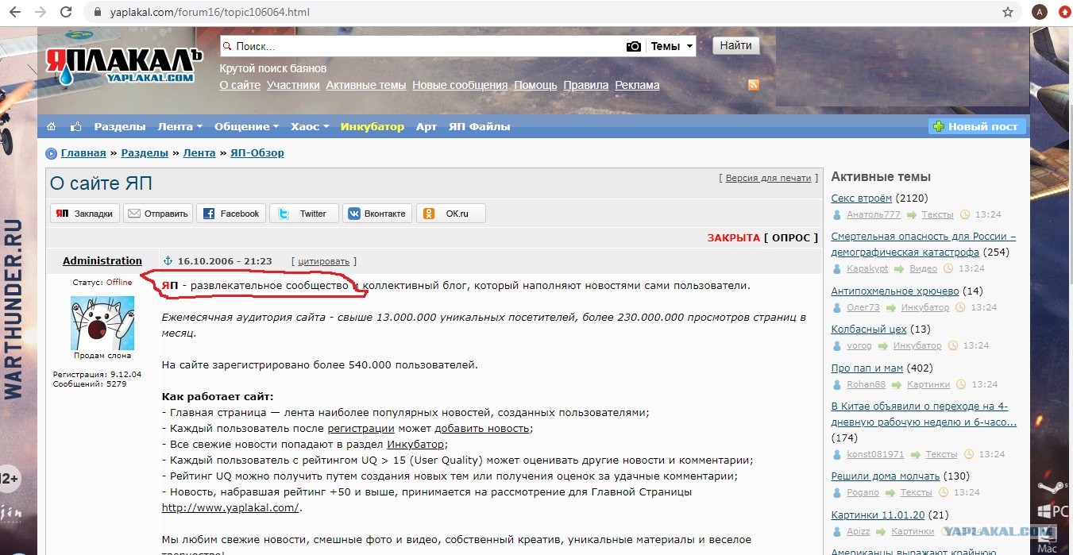
Task: Open О сайте header link
Action: tap(240, 85)
